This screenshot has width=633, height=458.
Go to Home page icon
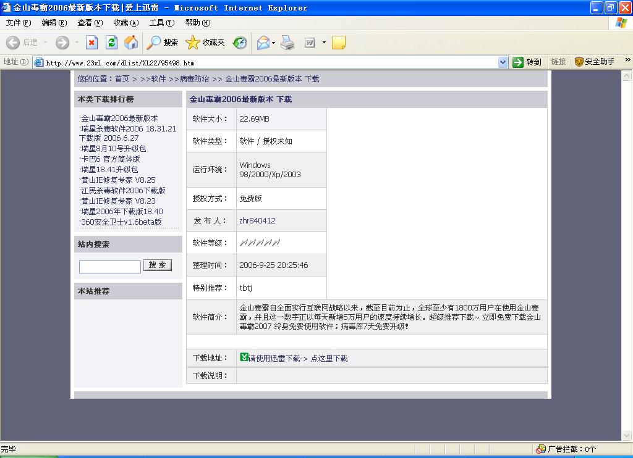pos(131,43)
